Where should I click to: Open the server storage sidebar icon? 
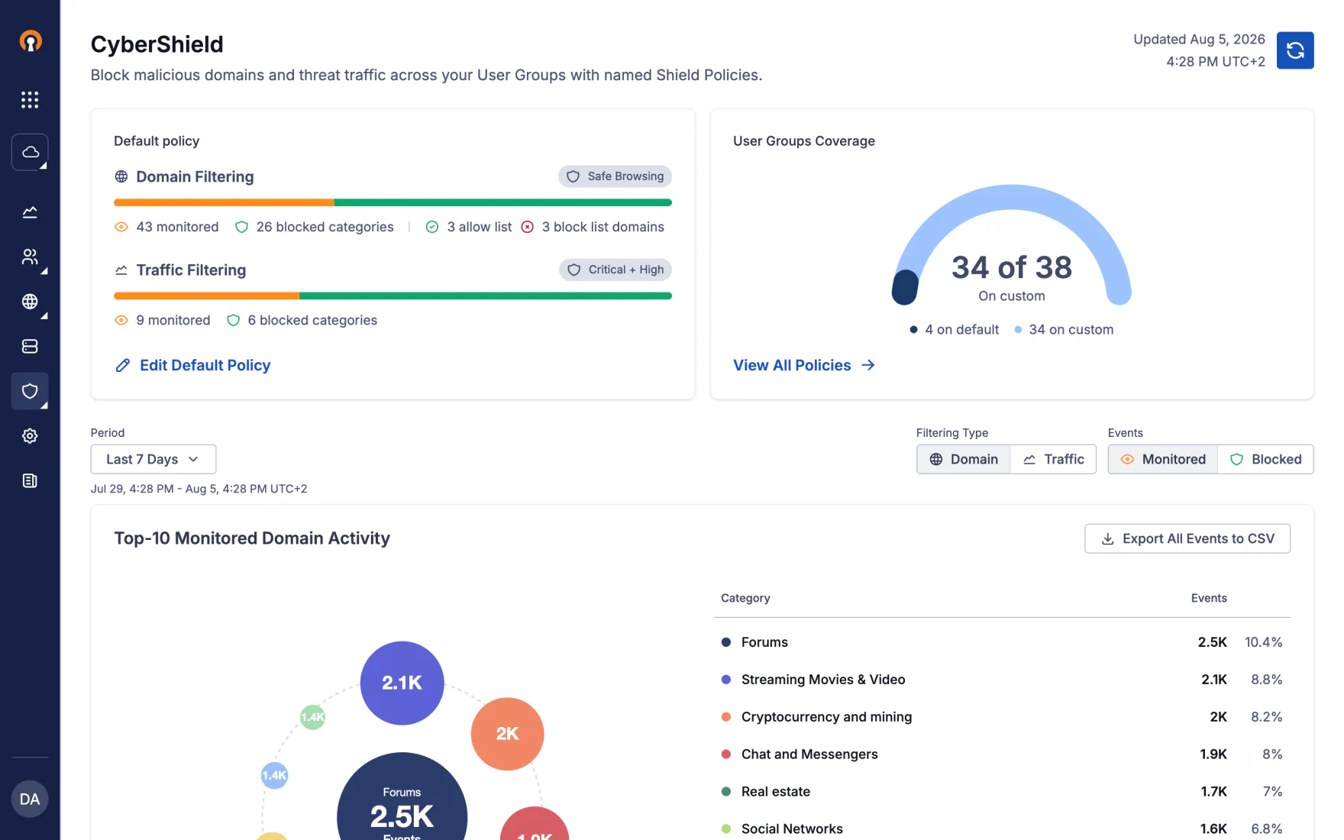[30, 347]
